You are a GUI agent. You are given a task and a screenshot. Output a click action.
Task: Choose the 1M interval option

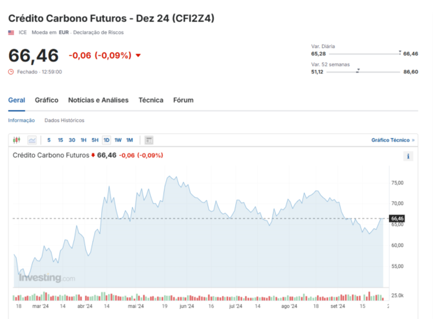[x=129, y=140]
